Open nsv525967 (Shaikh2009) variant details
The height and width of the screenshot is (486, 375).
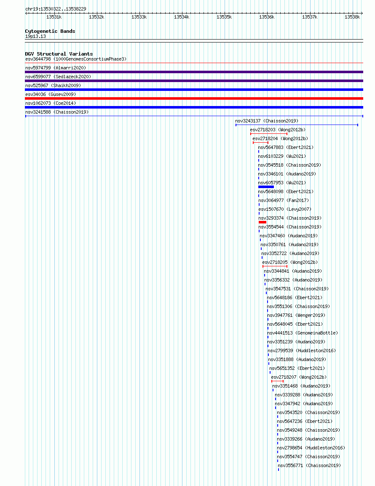pyautogui.click(x=53, y=85)
